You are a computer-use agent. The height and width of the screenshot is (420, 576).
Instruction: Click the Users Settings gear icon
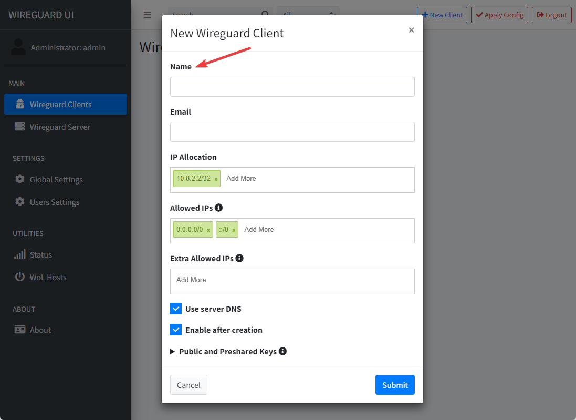click(x=20, y=202)
